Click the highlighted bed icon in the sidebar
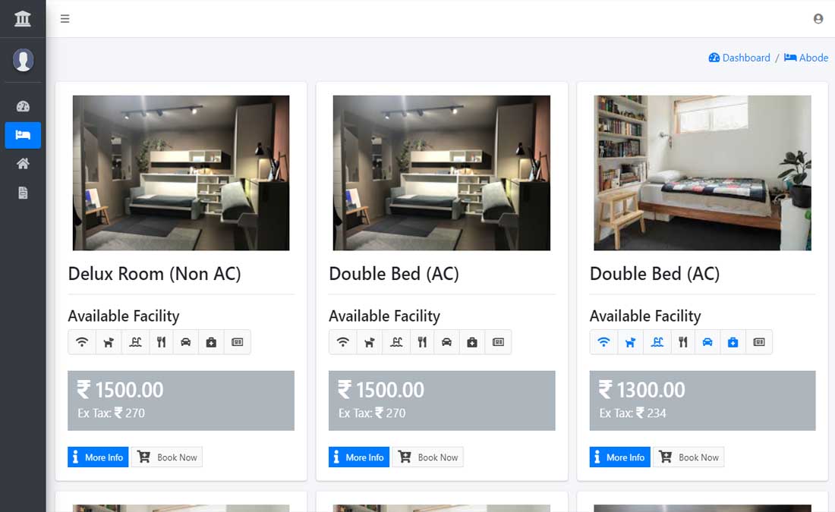This screenshot has height=512, width=835. click(23, 135)
